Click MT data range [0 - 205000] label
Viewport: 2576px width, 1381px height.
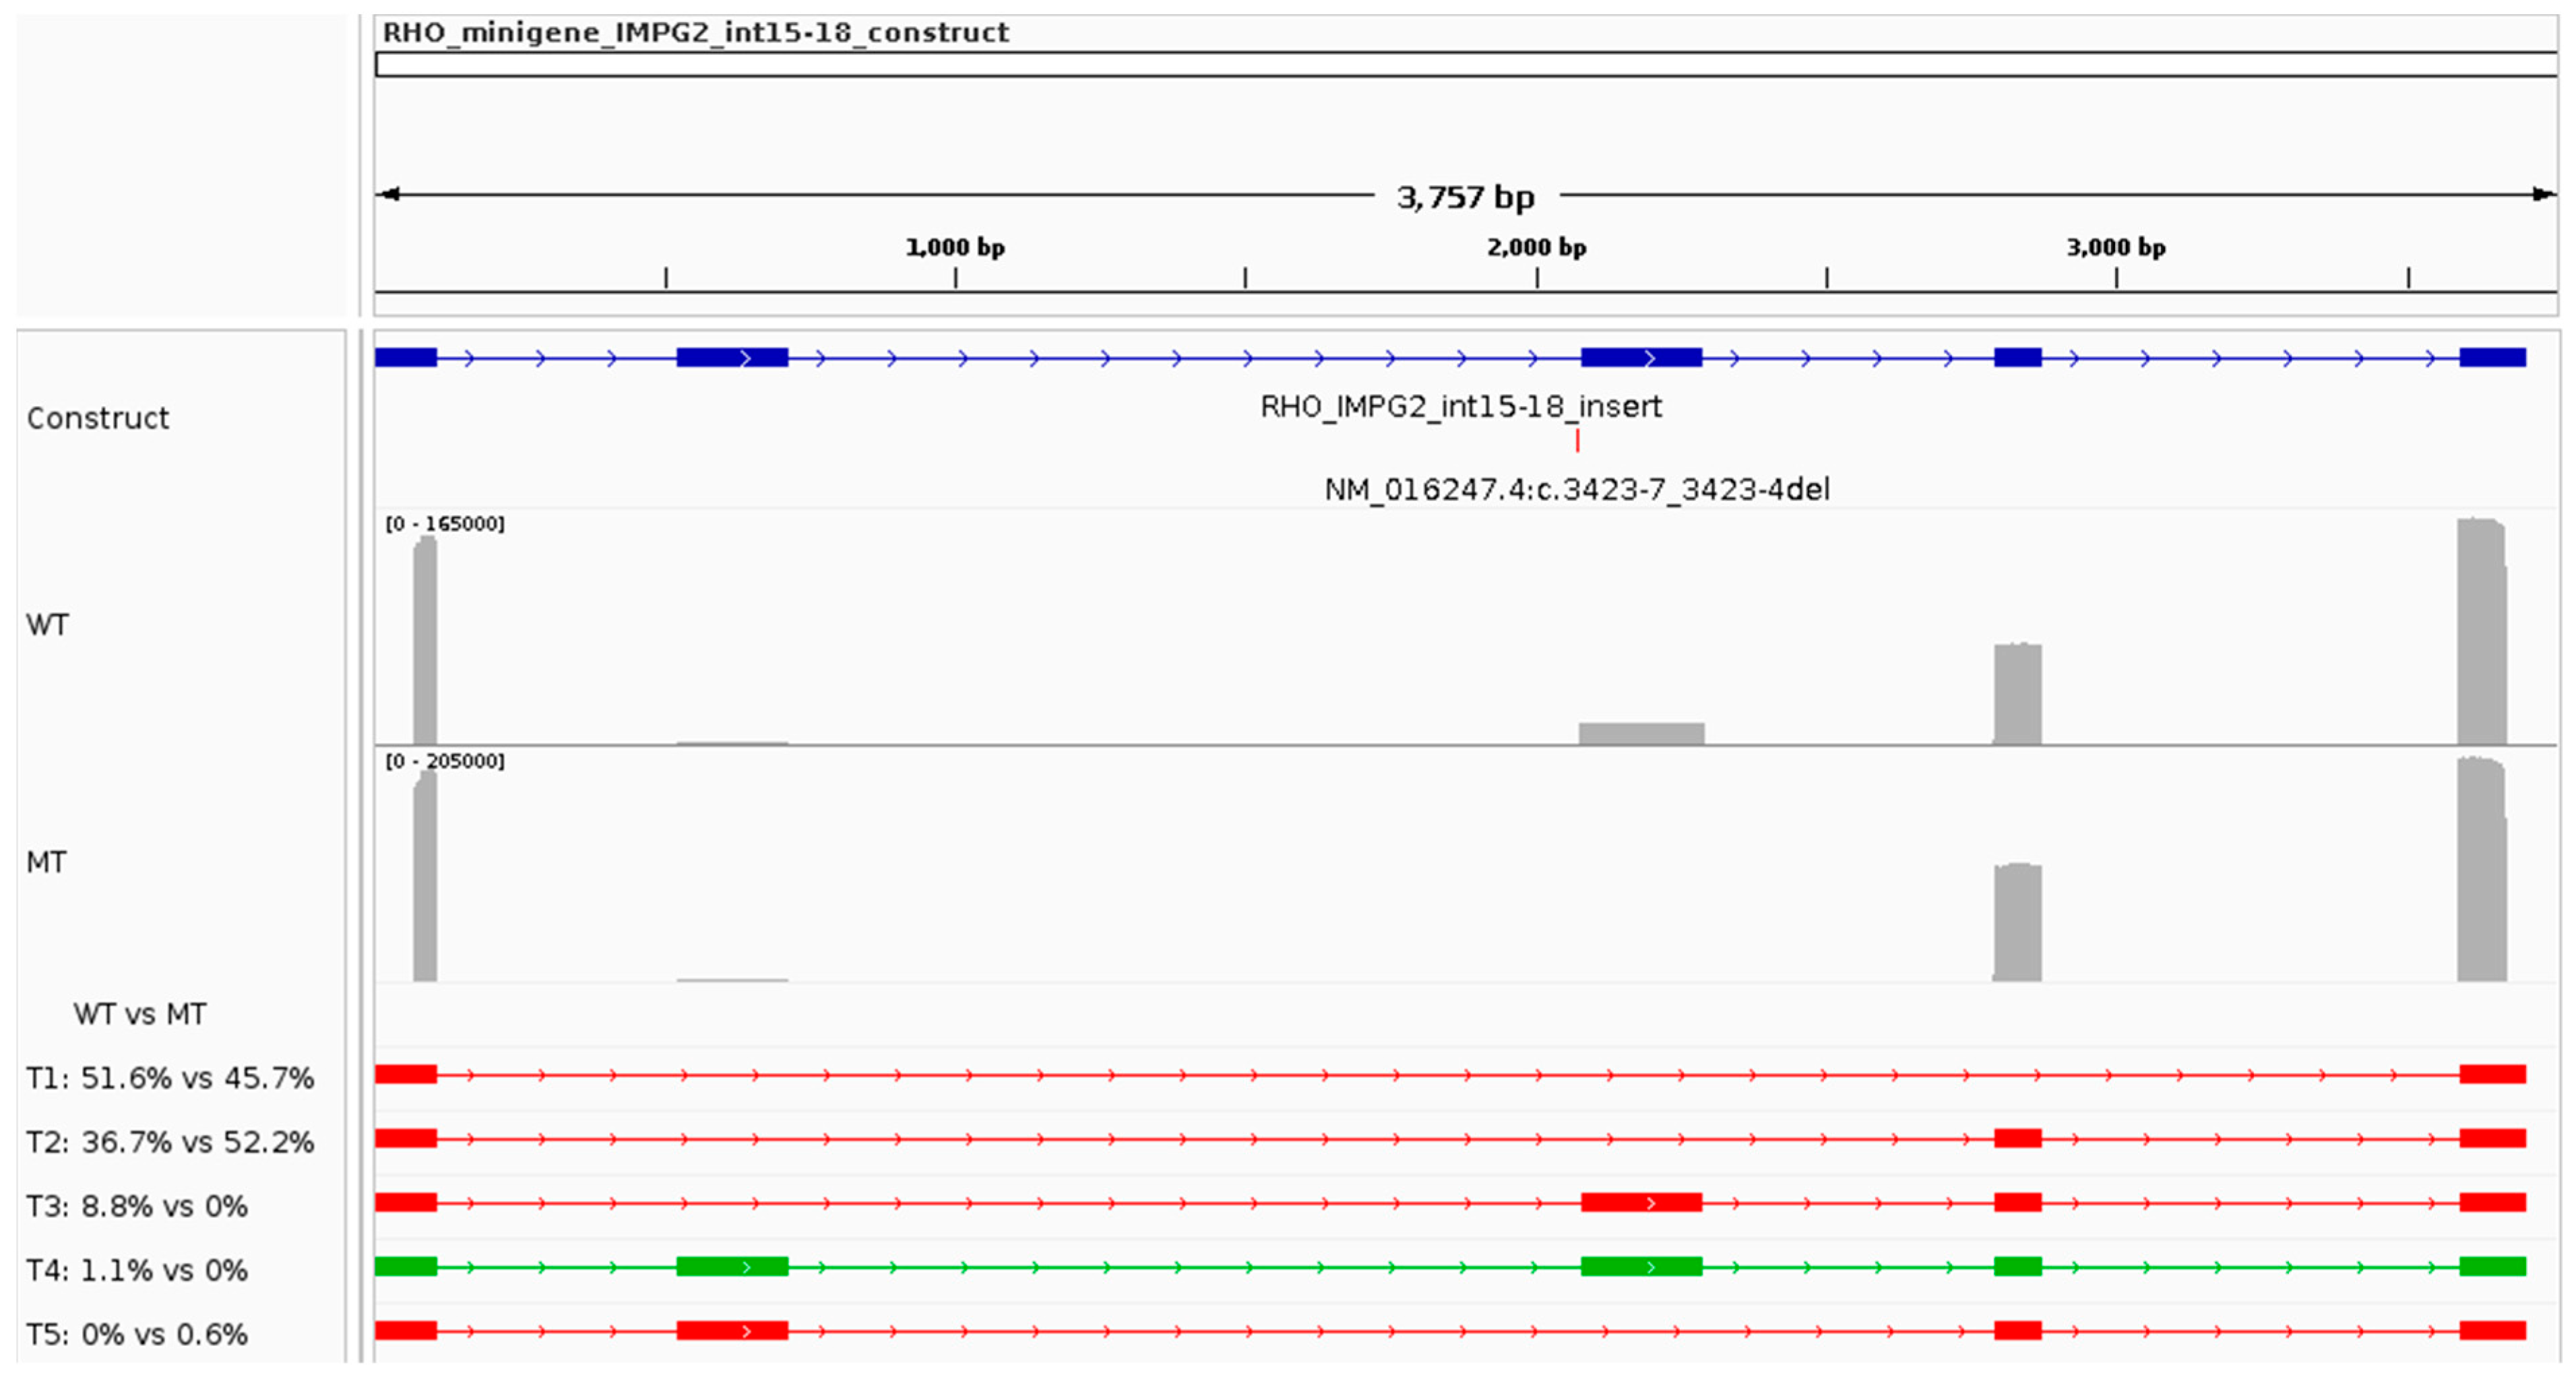pyautogui.click(x=445, y=761)
